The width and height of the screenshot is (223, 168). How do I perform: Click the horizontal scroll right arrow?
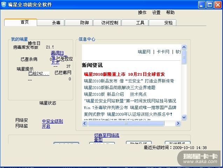click(x=178, y=123)
